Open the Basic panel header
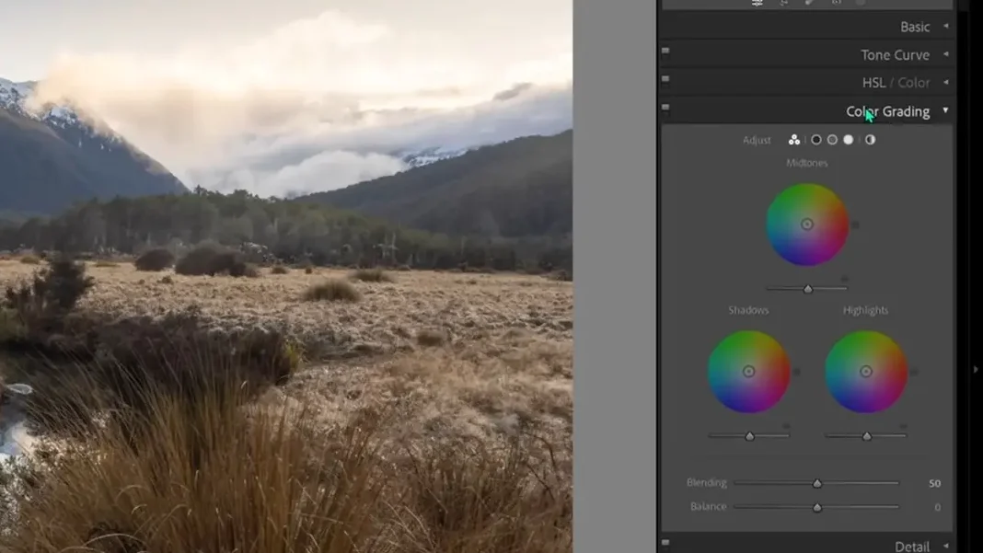 [806, 27]
